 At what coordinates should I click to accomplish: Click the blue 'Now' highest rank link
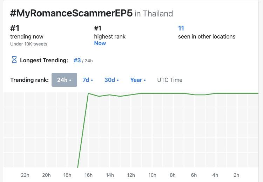[x=100, y=43]
